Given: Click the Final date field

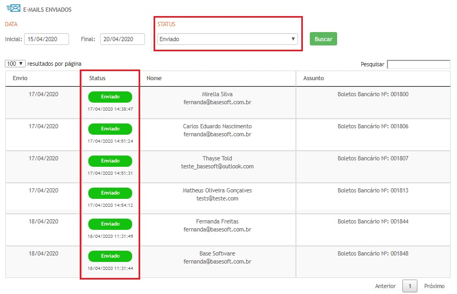Looking at the screenshot, I should (x=122, y=39).
